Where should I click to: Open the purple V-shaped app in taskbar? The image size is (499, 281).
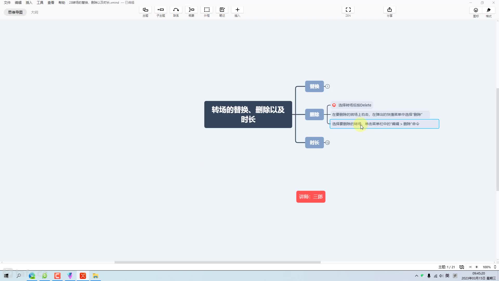(70, 276)
